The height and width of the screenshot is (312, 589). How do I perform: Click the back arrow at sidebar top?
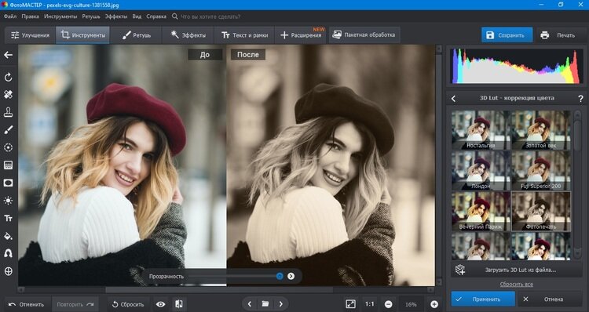[8, 55]
